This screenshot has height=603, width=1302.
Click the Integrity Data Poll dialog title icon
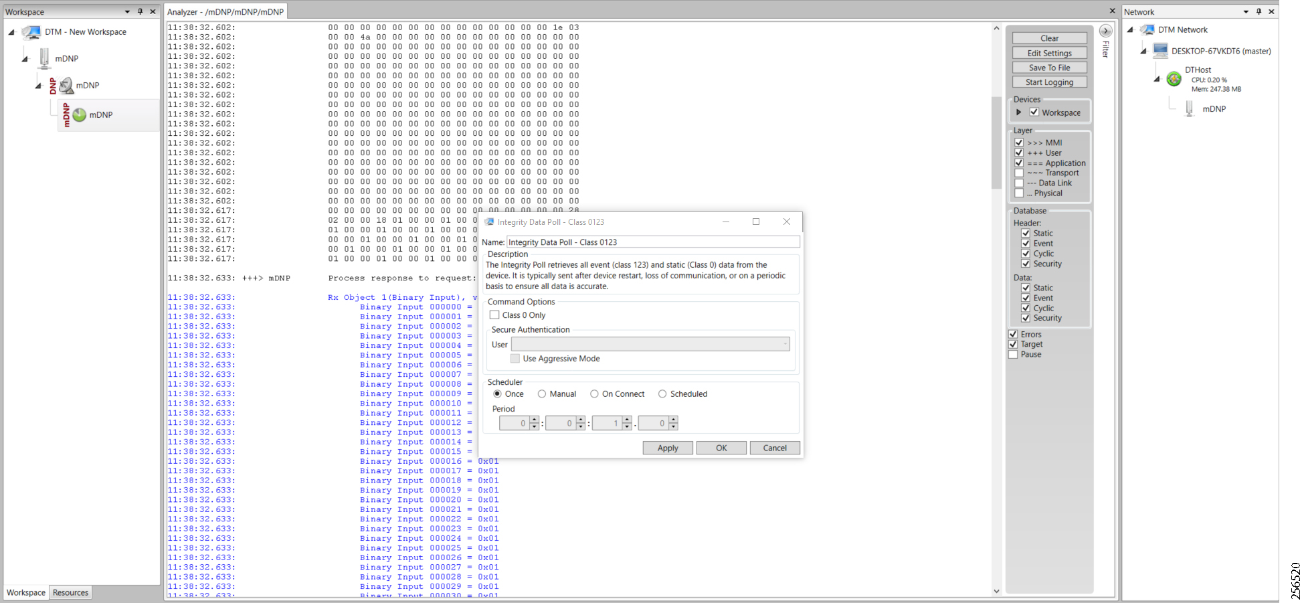click(489, 222)
